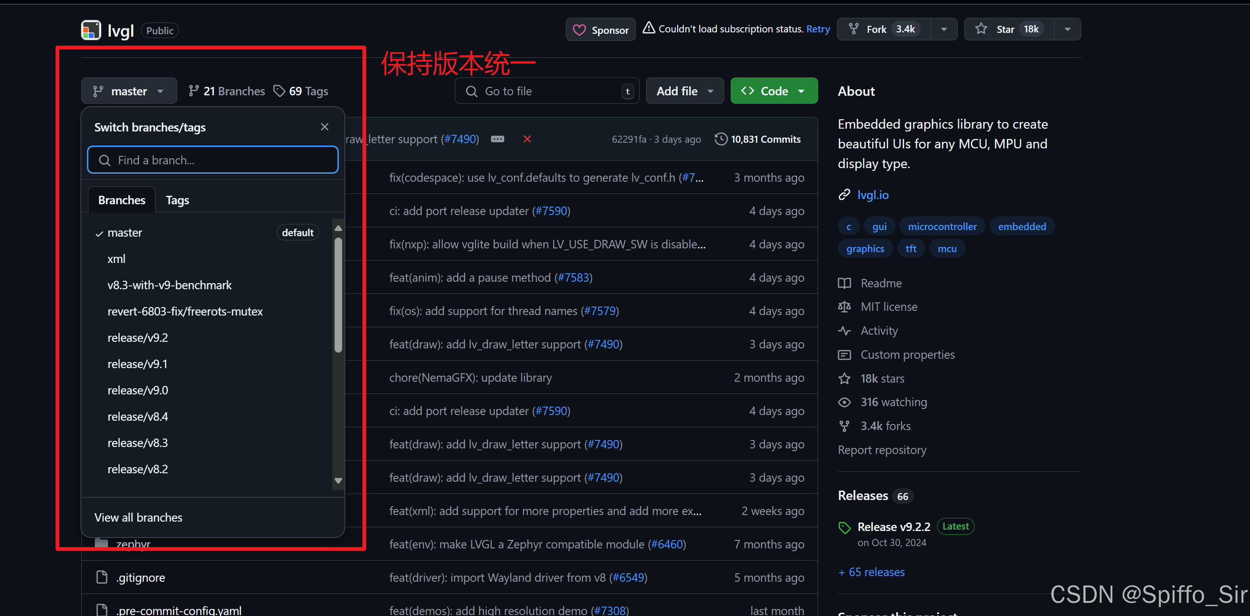Click + 65 releases link

click(x=872, y=572)
